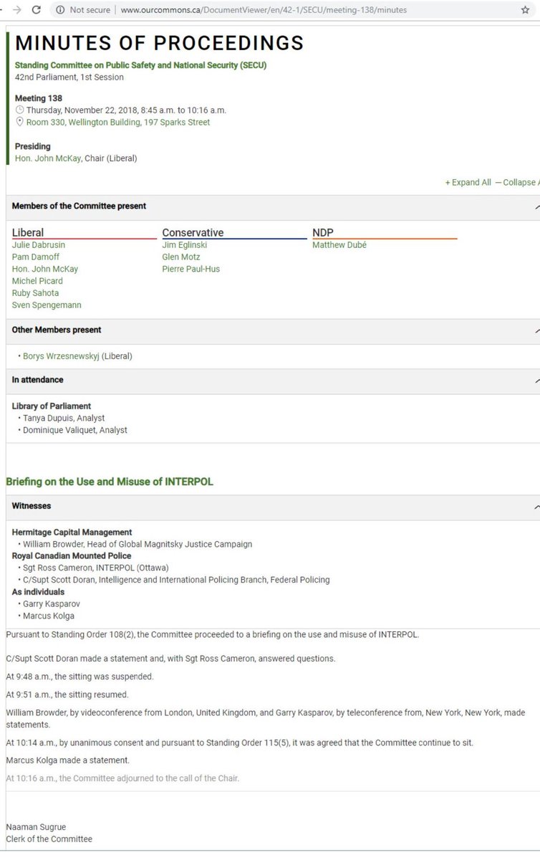Click William Browder witness entry
540x860 pixels.
(x=138, y=545)
